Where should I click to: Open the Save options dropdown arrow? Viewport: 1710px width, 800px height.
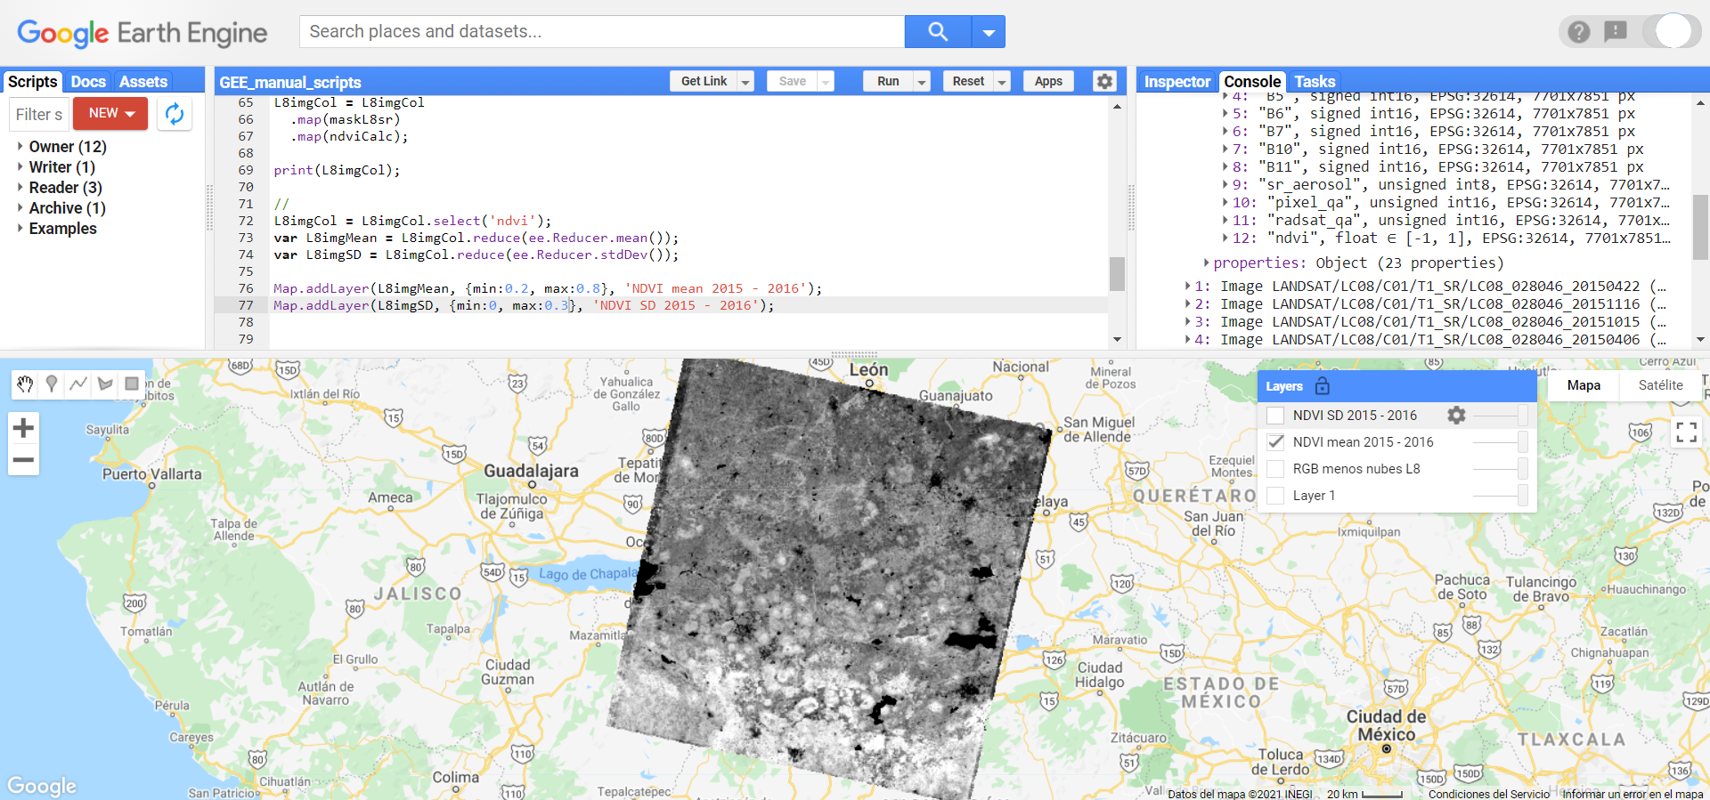[826, 82]
